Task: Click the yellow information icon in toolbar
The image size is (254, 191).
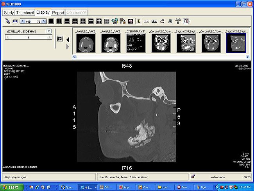Action: pos(139,21)
